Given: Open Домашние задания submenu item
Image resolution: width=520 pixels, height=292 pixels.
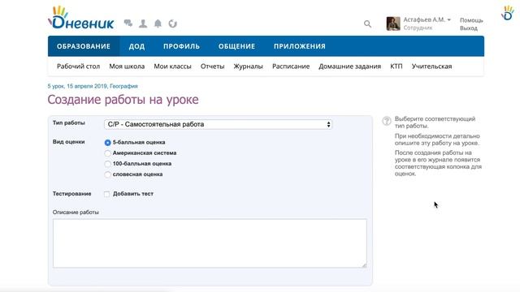Looking at the screenshot, I should [350, 67].
